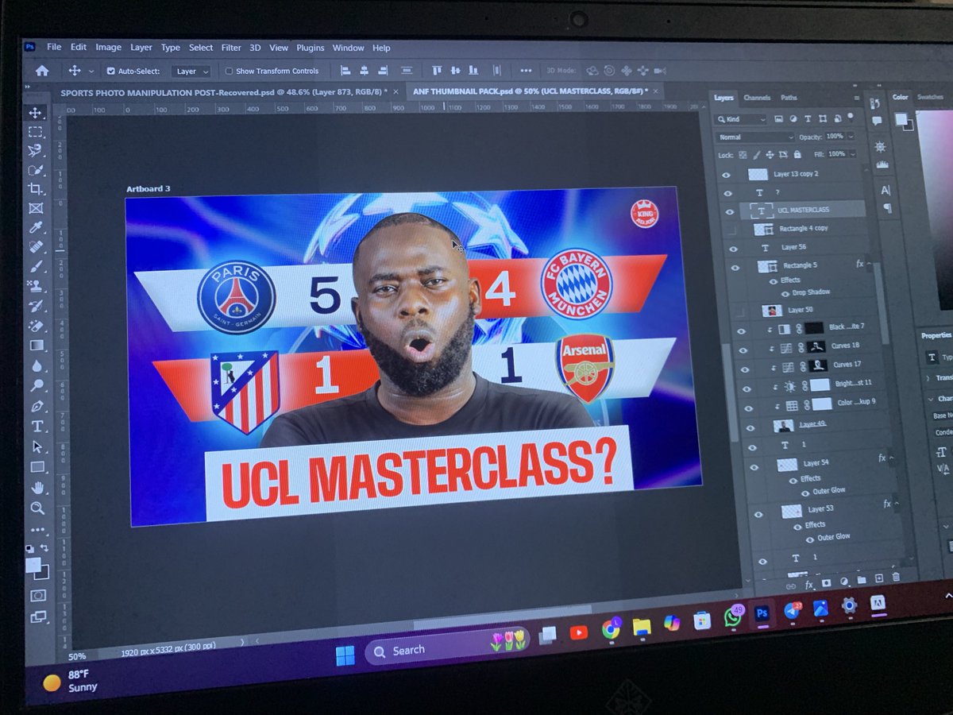
Task: Create a new layer in Layers panel
Action: (x=879, y=578)
